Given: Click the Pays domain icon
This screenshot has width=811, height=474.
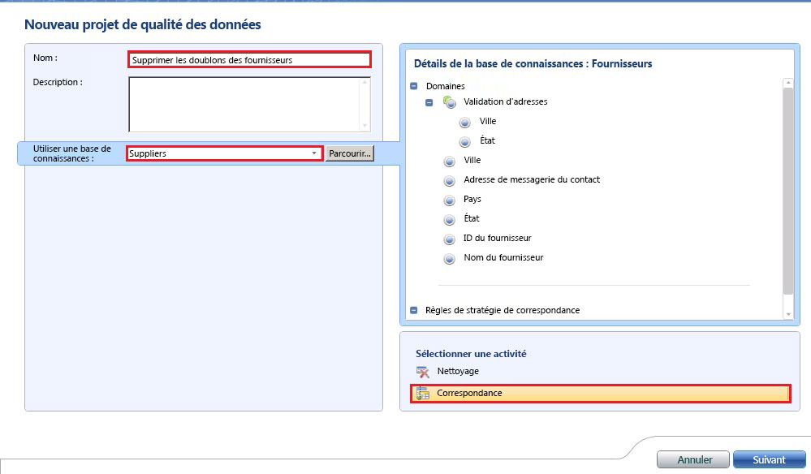Looking at the screenshot, I should (449, 199).
